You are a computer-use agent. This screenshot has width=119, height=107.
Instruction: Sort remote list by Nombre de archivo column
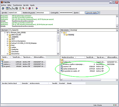pos(72,57)
